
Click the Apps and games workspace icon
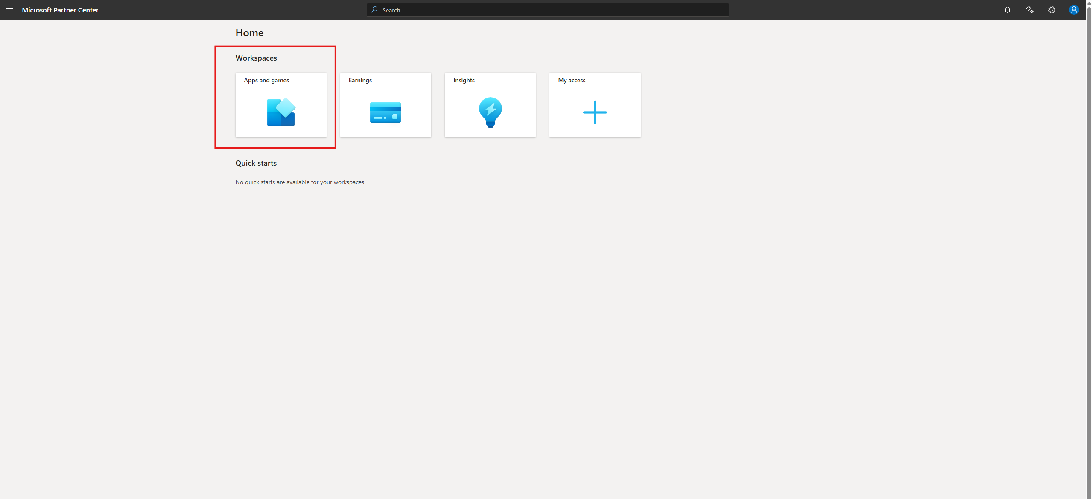pyautogui.click(x=281, y=112)
